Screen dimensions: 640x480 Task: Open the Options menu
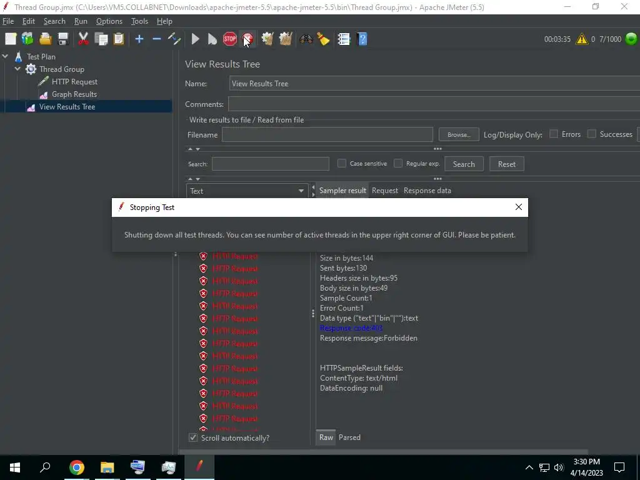[x=109, y=21]
